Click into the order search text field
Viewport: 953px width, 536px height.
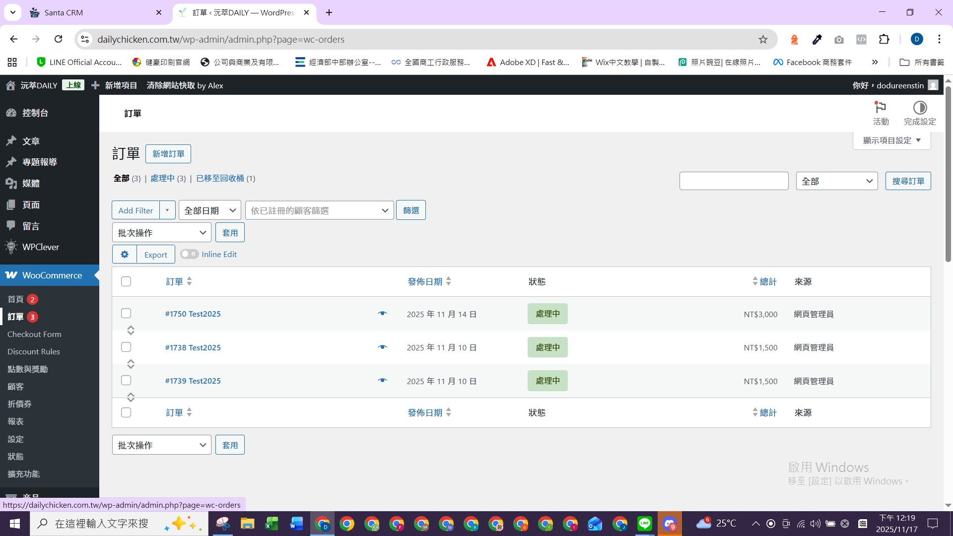point(734,181)
